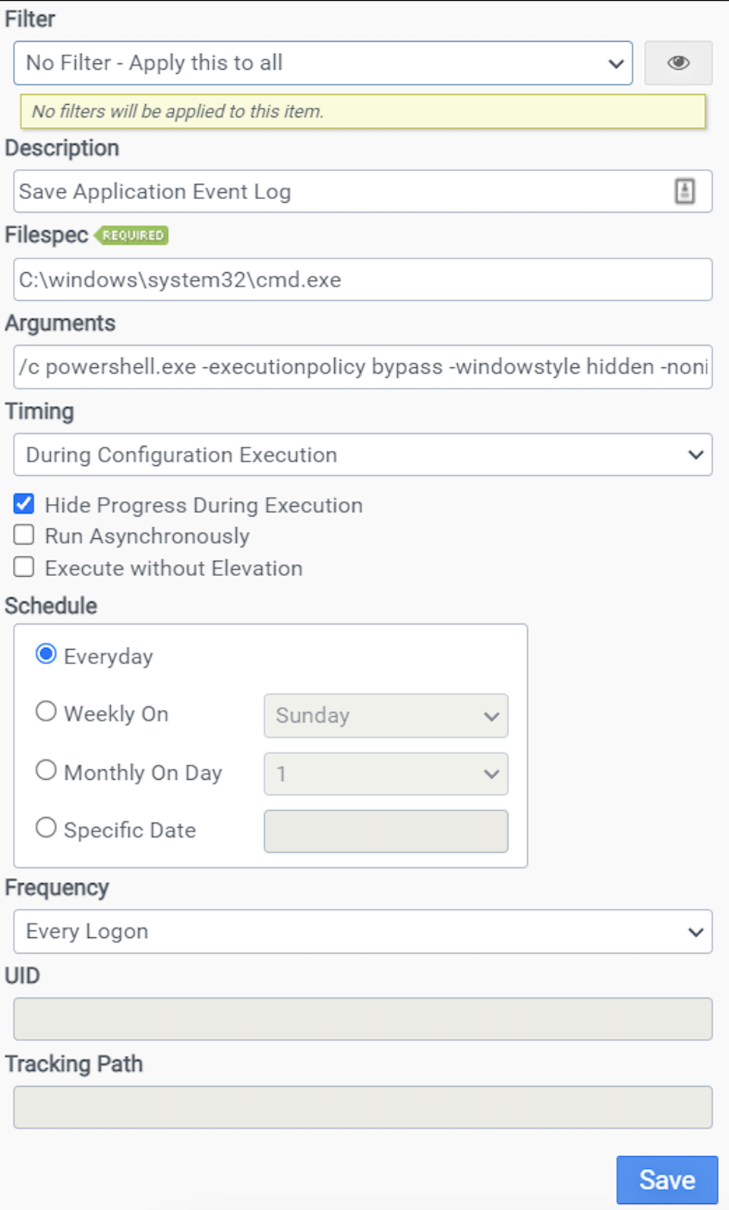Image resolution: width=729 pixels, height=1210 pixels.
Task: Select the Specific Date radio button
Action: pyautogui.click(x=46, y=828)
